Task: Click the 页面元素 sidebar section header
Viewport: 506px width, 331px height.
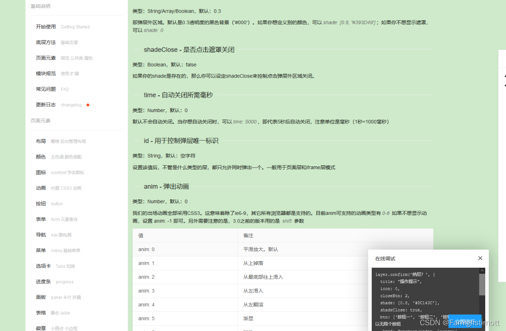Action: (41, 120)
